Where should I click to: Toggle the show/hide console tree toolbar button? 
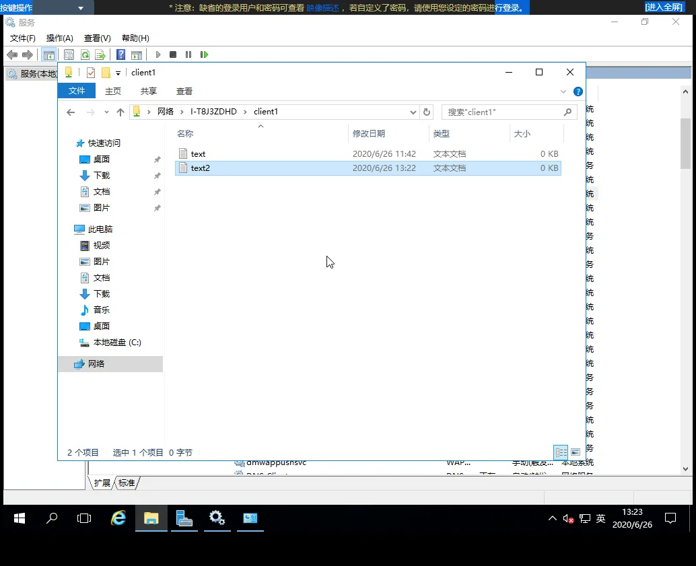[48, 55]
